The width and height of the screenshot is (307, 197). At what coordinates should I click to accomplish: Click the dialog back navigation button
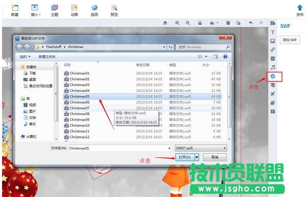[20, 47]
